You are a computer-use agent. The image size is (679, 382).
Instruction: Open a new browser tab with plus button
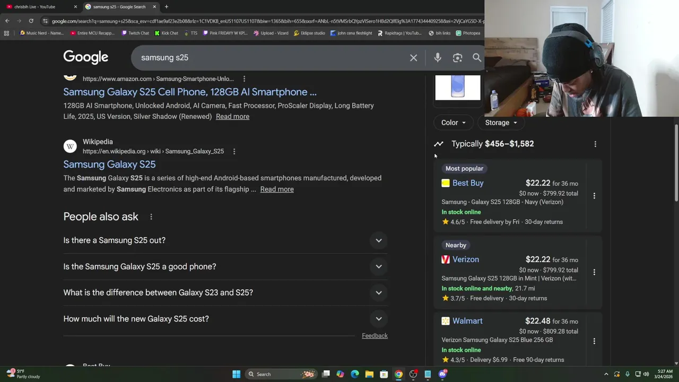coord(166,6)
